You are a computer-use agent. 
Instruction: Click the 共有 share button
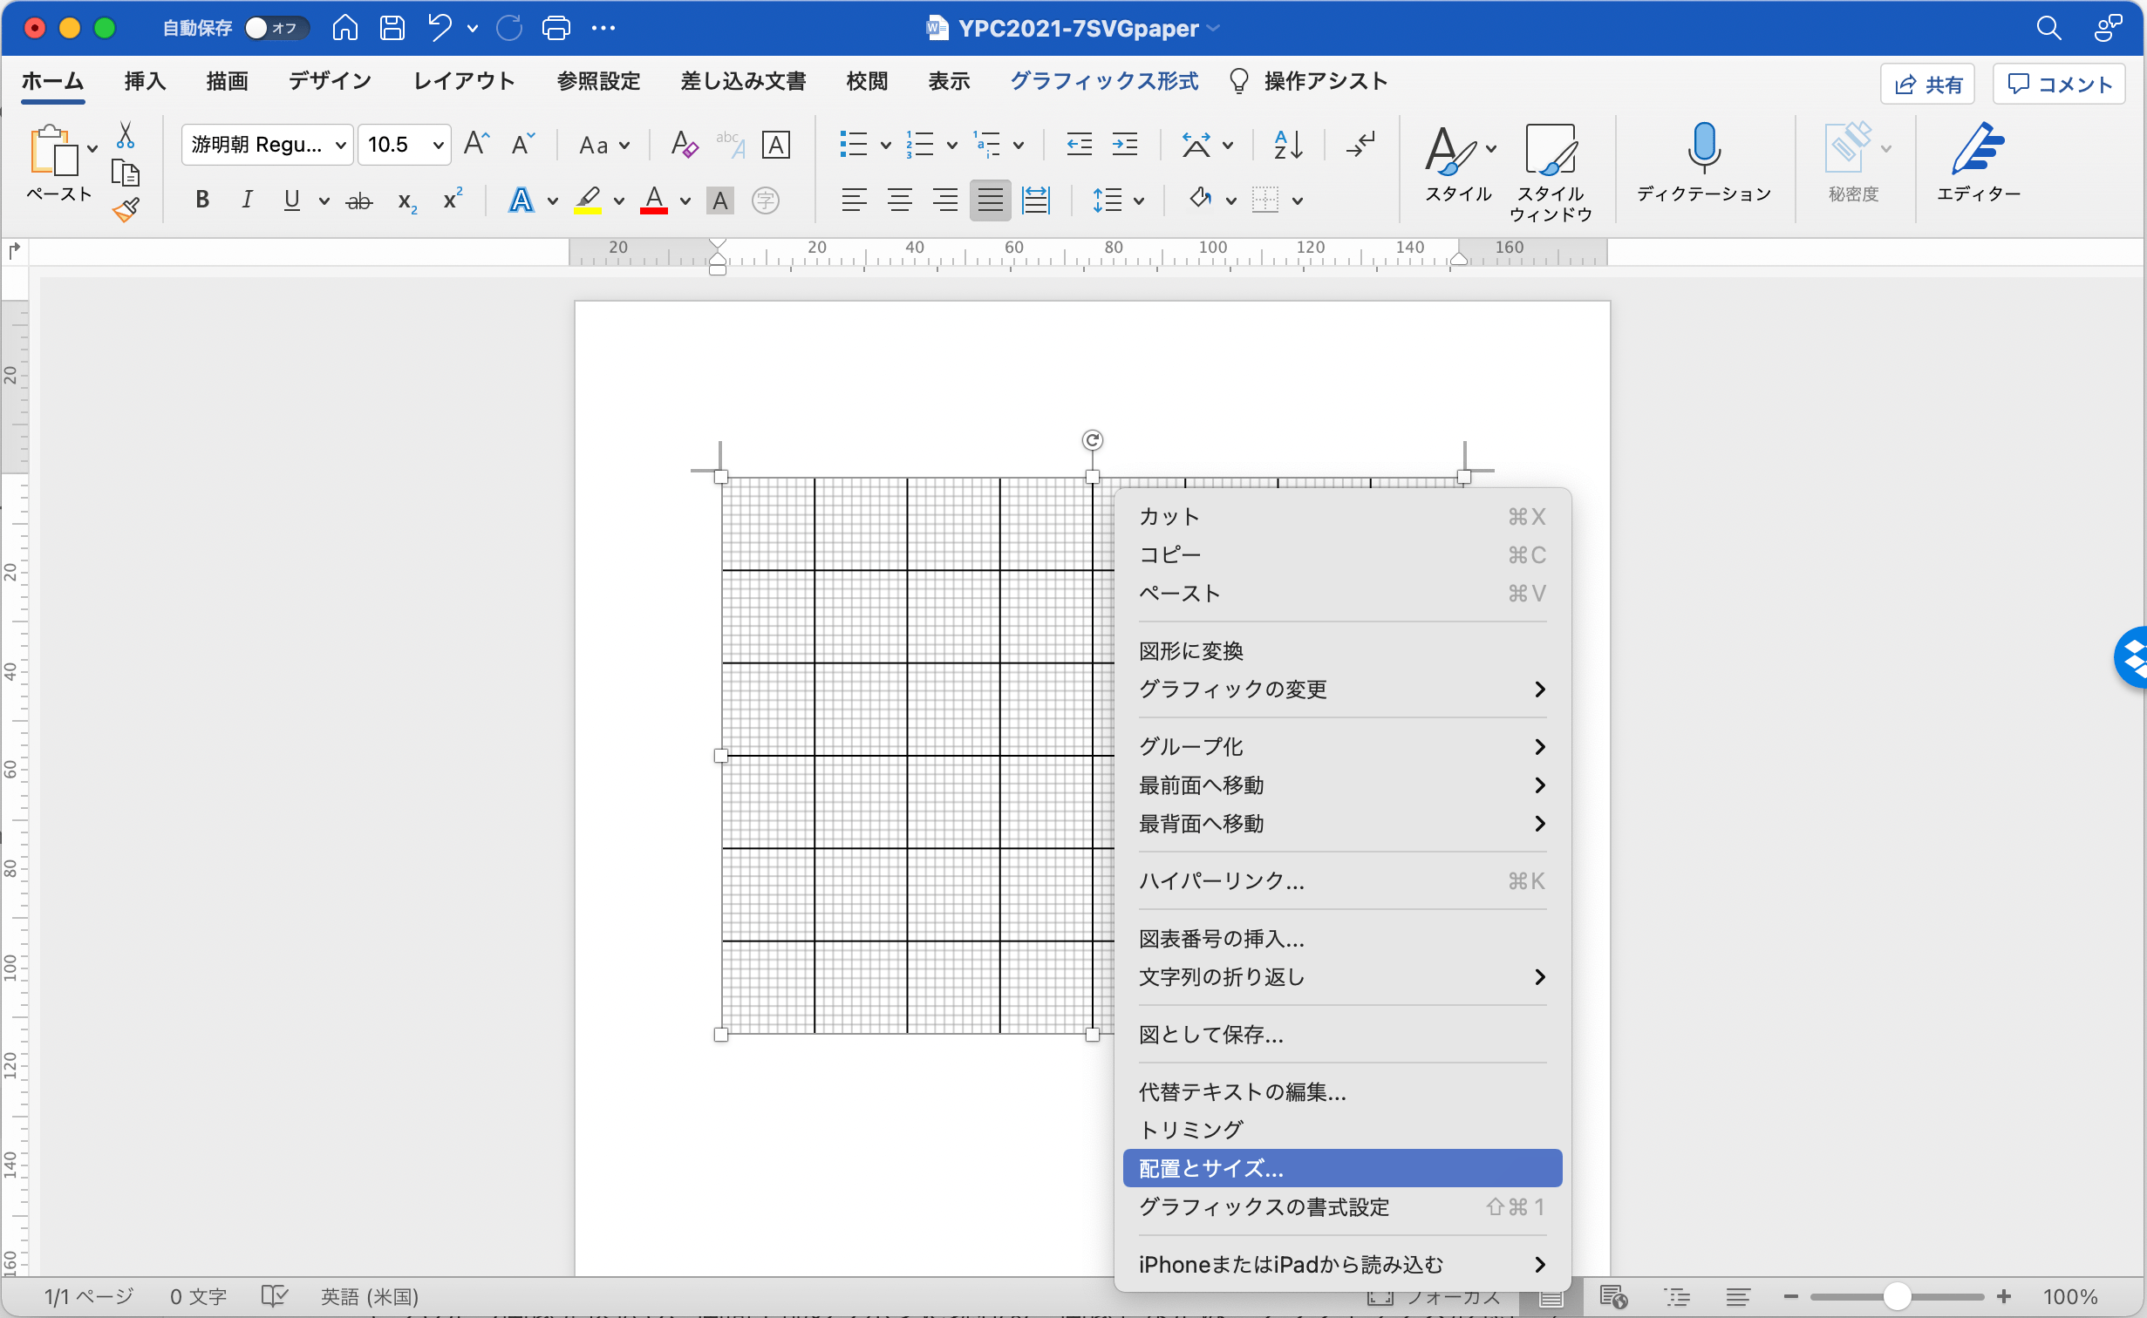click(x=1927, y=84)
